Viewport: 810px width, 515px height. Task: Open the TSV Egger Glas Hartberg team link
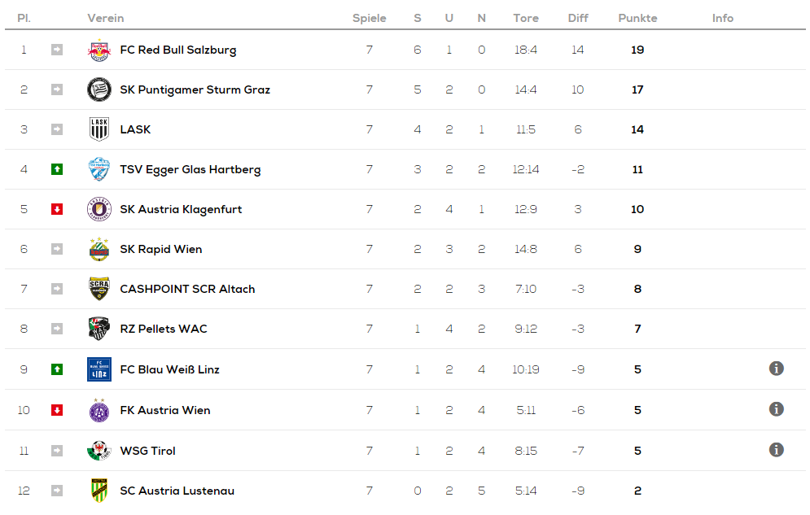190,170
